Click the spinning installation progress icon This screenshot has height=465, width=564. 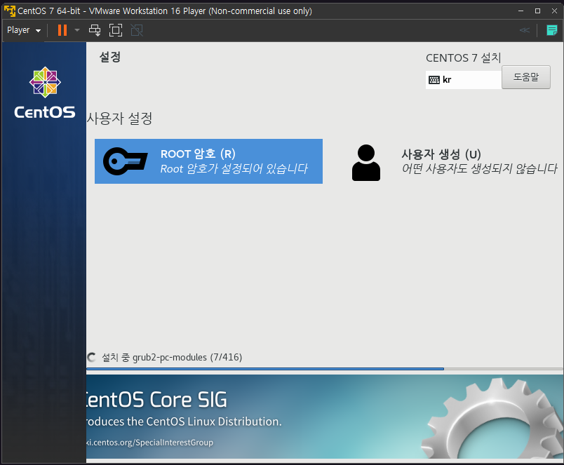tap(91, 357)
